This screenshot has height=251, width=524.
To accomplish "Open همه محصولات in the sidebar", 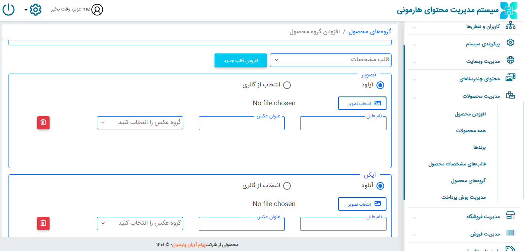I will 471,131.
